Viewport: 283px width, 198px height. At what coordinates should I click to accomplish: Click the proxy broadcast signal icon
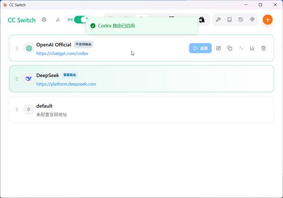(x=70, y=20)
